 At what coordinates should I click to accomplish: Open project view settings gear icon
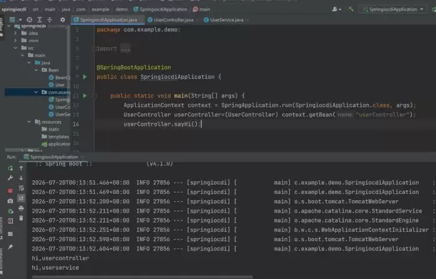point(62,20)
